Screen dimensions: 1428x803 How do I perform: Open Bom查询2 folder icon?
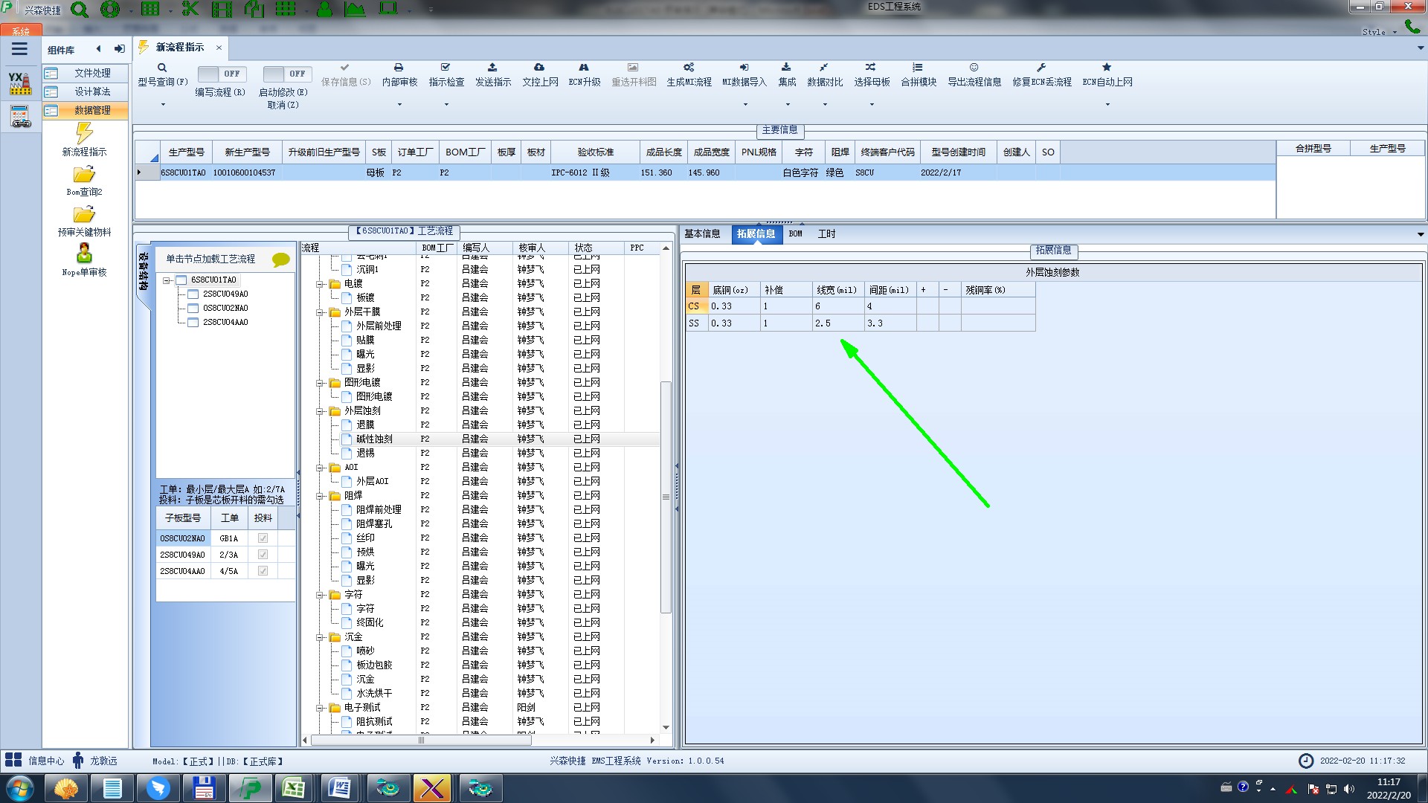84,175
